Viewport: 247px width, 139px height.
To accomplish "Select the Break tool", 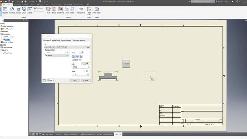I will coord(54,10).
